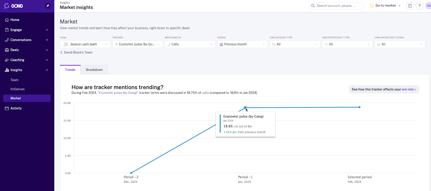This screenshot has height=191, width=431.
Task: Open the clipboard tasks icon in header
Action: [410, 6]
